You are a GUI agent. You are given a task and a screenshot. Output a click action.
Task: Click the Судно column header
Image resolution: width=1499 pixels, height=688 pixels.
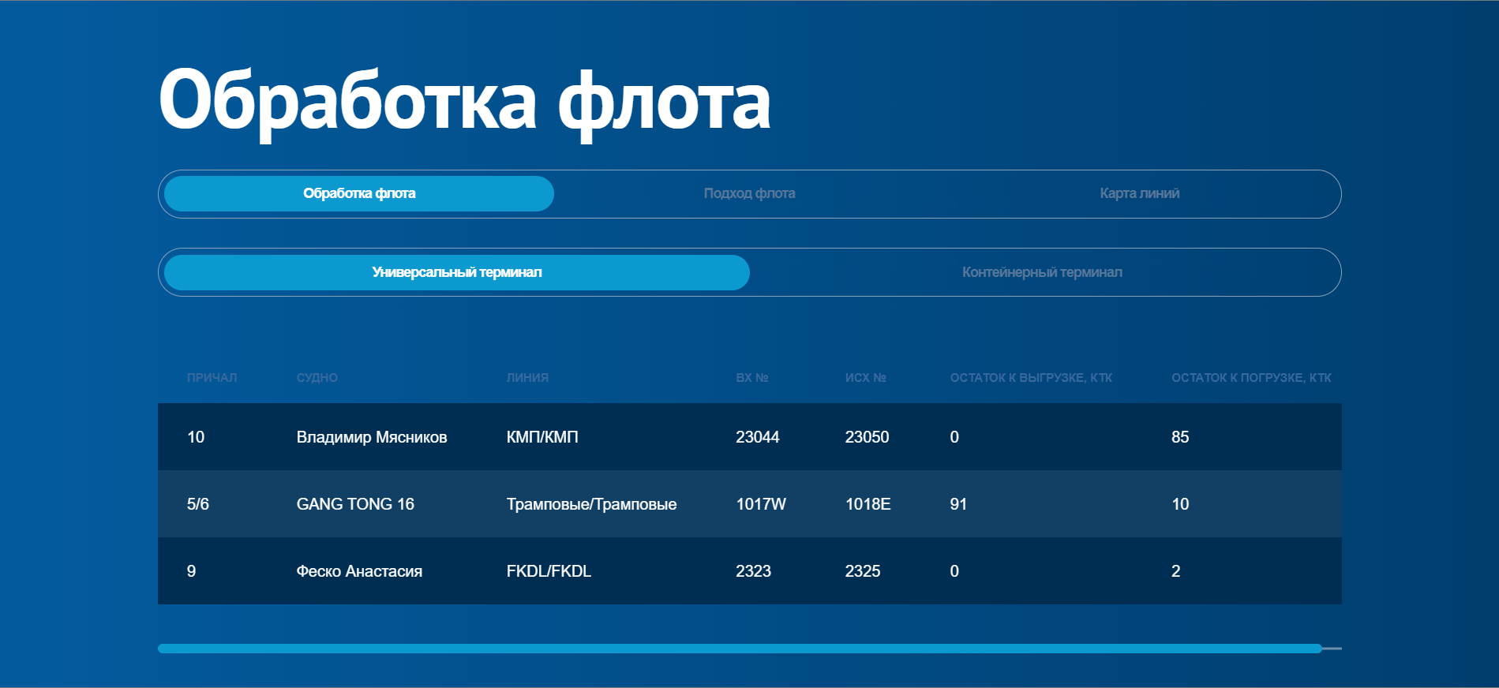[317, 378]
